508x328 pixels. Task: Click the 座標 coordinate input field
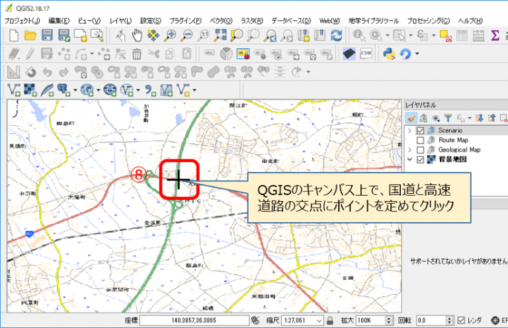(194, 321)
